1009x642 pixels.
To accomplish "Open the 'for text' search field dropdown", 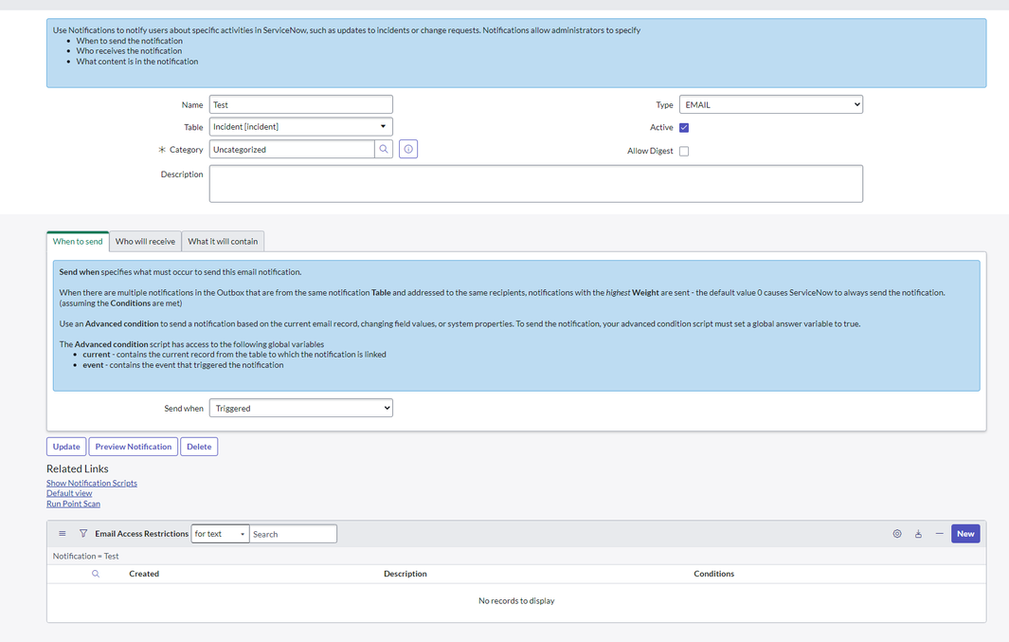I will click(220, 534).
